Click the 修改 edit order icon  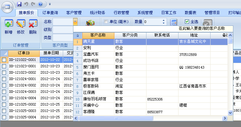pyautogui.click(x=21, y=23)
